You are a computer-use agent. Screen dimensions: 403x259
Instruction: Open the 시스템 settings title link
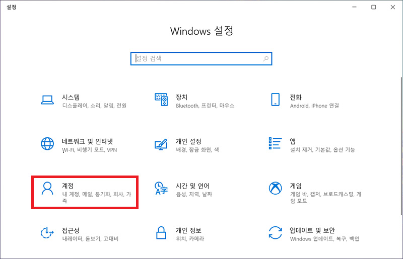point(71,97)
